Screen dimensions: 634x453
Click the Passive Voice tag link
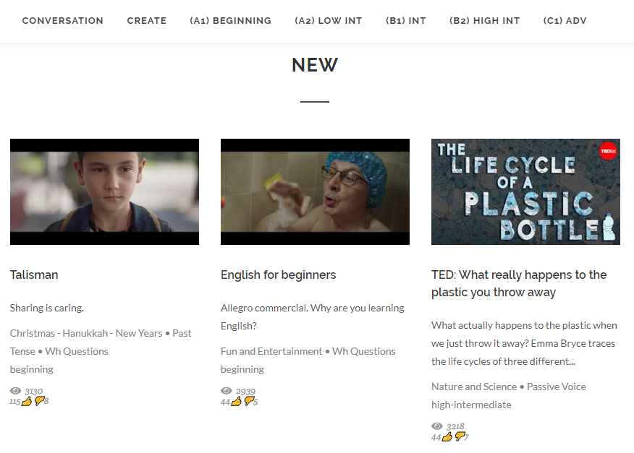[x=556, y=387]
